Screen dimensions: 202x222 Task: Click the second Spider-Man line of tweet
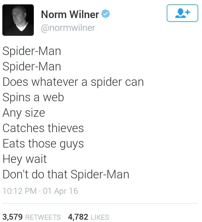click(x=32, y=67)
